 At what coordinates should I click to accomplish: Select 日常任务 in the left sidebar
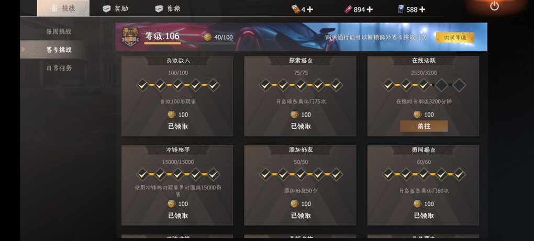[x=59, y=68]
